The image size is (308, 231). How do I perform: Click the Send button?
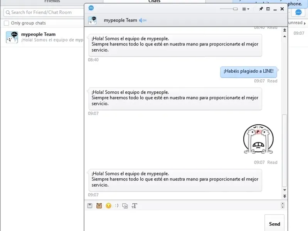click(x=274, y=223)
